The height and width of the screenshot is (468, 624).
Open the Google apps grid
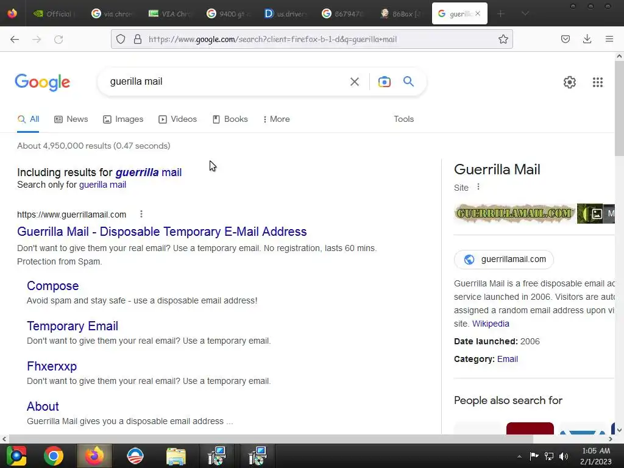[x=597, y=82]
